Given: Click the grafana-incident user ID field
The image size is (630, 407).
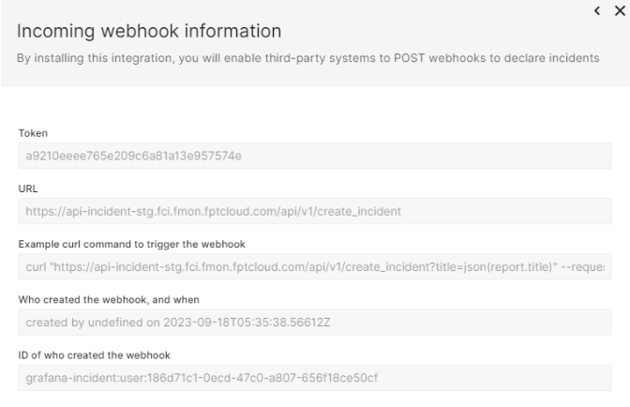Looking at the screenshot, I should (x=315, y=378).
